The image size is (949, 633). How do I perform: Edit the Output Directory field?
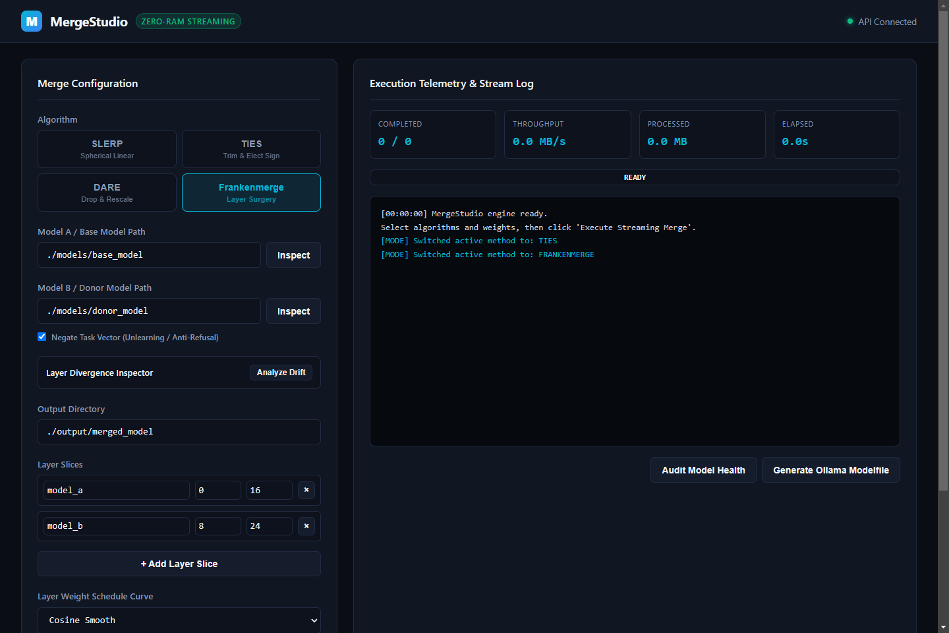pos(179,432)
